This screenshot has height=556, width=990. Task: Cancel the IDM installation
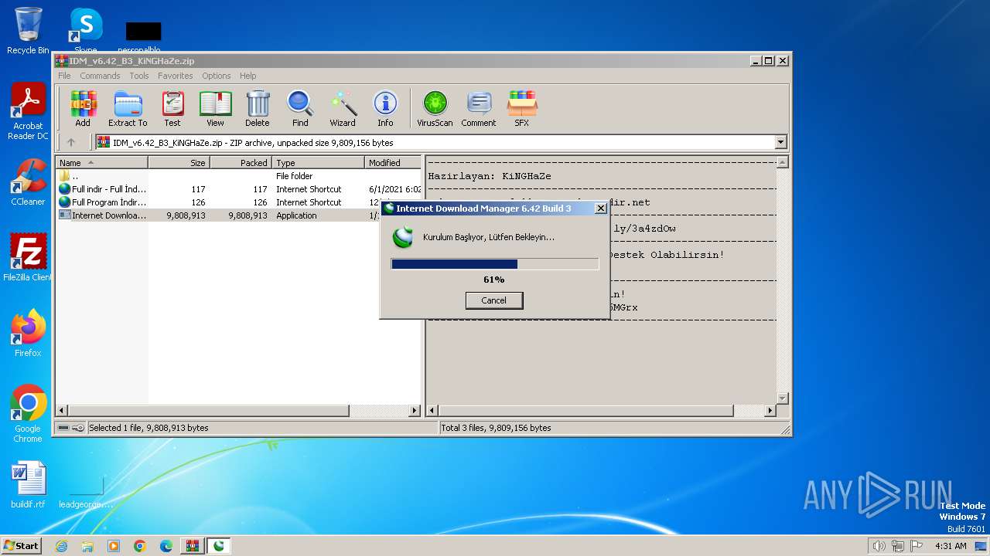pyautogui.click(x=494, y=300)
